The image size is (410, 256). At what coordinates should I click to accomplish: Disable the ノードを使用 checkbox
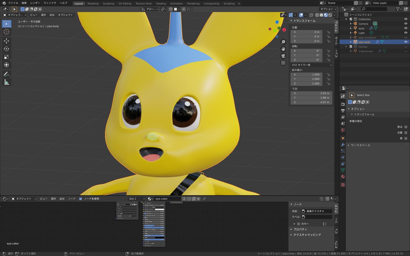pyautogui.click(x=81, y=199)
